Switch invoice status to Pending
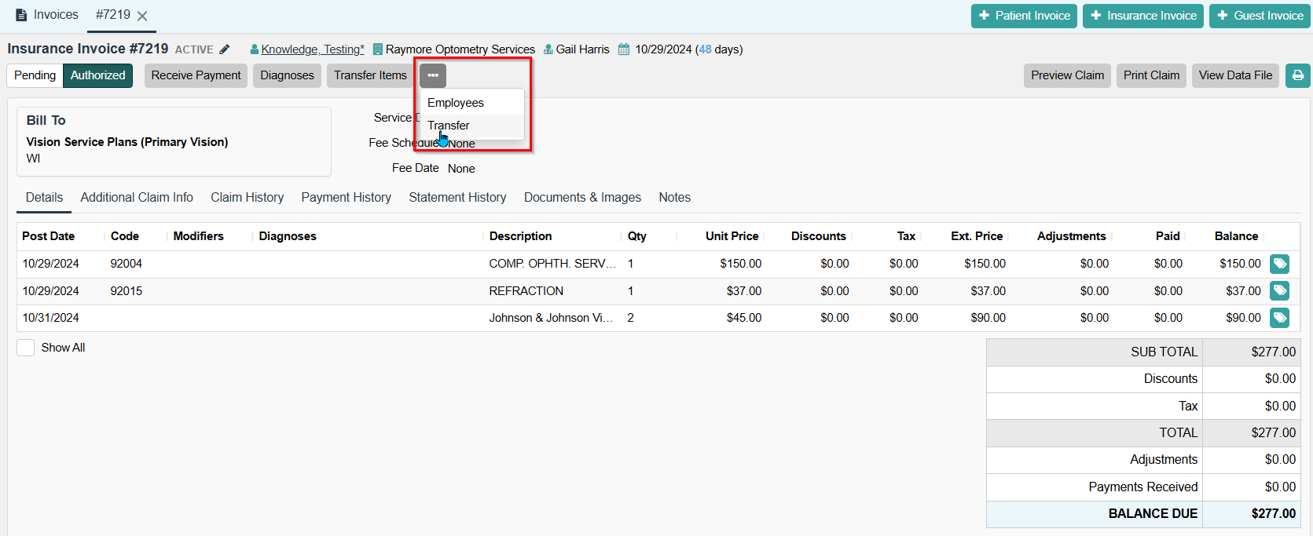The width and height of the screenshot is (1313, 536). coord(35,75)
